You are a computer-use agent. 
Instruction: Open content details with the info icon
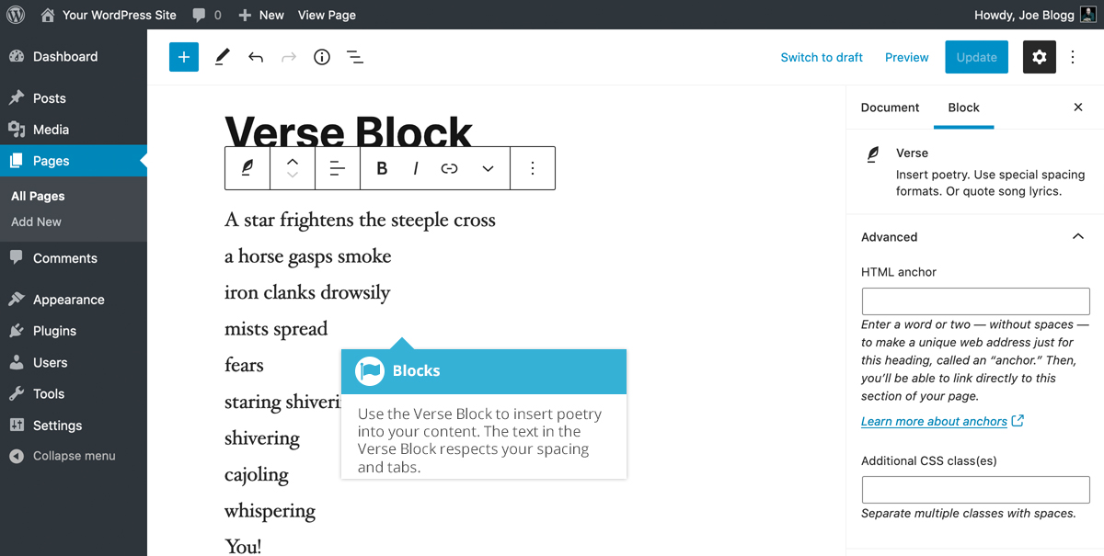pos(321,57)
